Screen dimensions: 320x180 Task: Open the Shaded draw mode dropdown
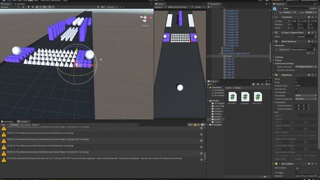tap(10, 7)
